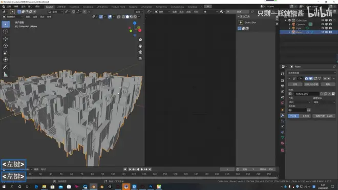Image resolution: width=338 pixels, height=190 pixels.
Task: Open the World properties tab
Action: coord(283,103)
